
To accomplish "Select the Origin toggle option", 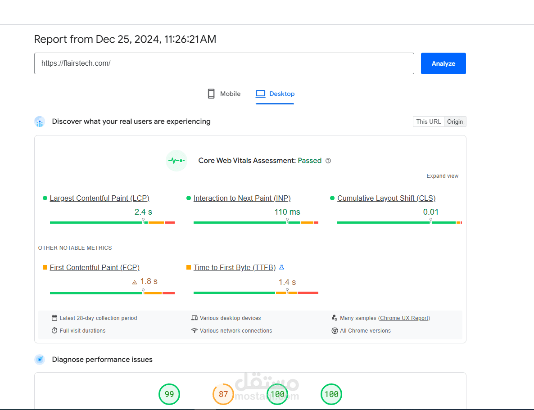I will point(455,122).
